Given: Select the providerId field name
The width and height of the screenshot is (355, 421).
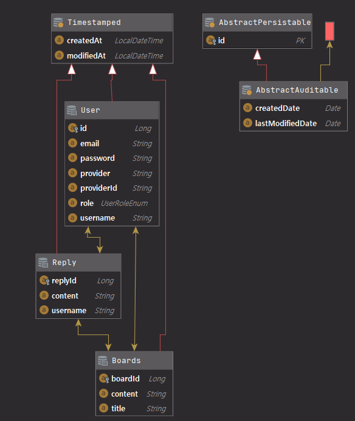Looking at the screenshot, I should [98, 188].
